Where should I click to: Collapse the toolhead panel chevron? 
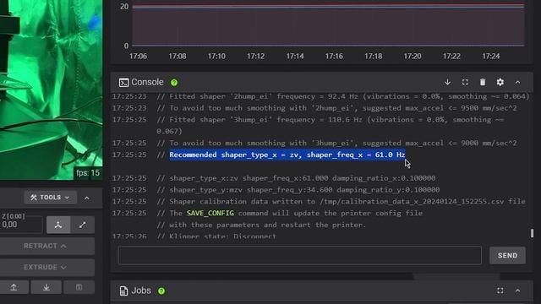tap(86, 198)
